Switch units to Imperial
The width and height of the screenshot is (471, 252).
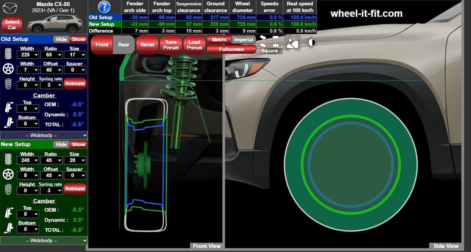(244, 40)
